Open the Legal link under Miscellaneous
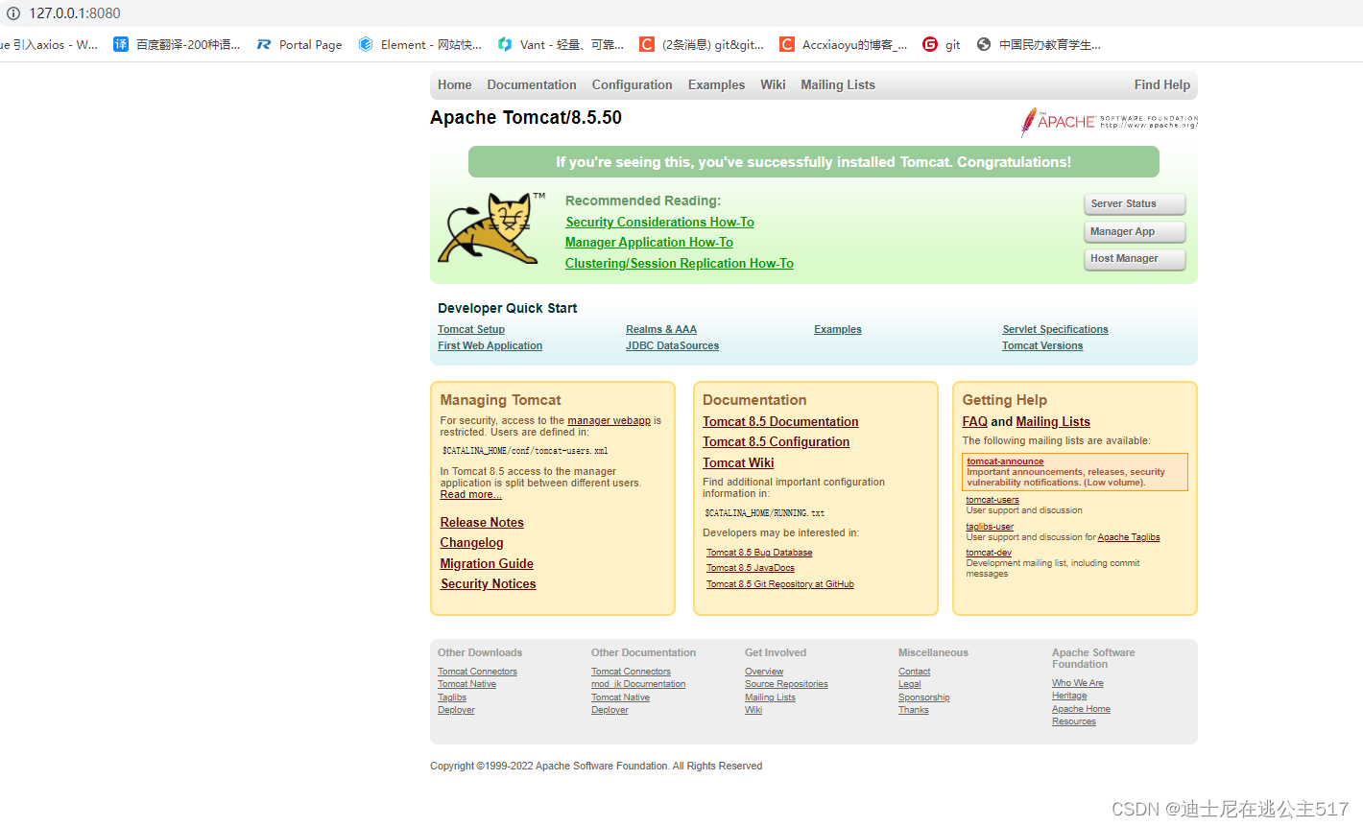Viewport: 1363px width, 827px height. [910, 684]
